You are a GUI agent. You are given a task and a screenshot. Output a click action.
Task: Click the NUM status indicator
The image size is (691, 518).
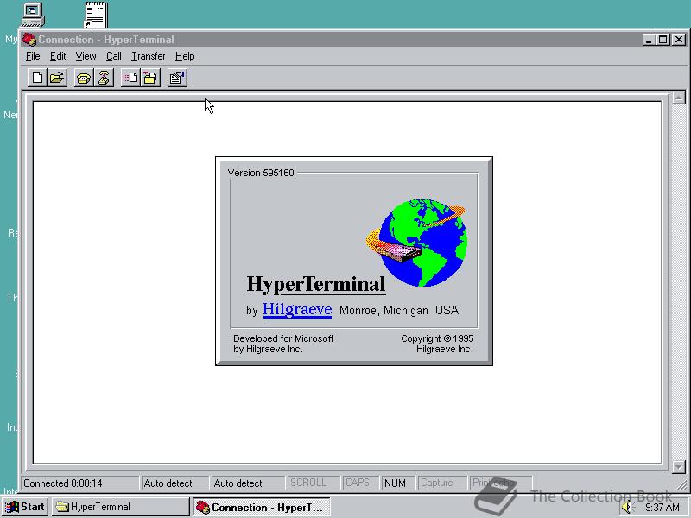click(x=398, y=483)
